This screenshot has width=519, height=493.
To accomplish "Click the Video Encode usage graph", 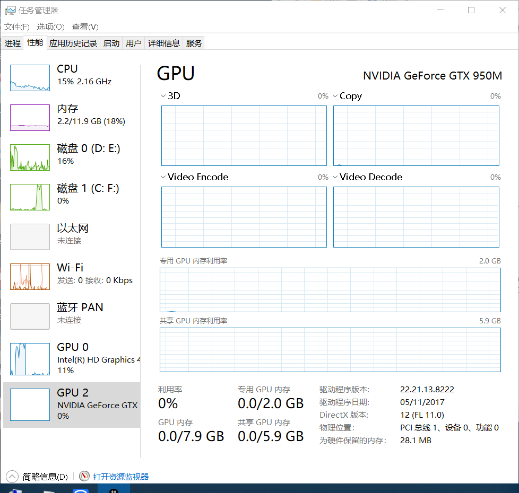I will point(244,217).
